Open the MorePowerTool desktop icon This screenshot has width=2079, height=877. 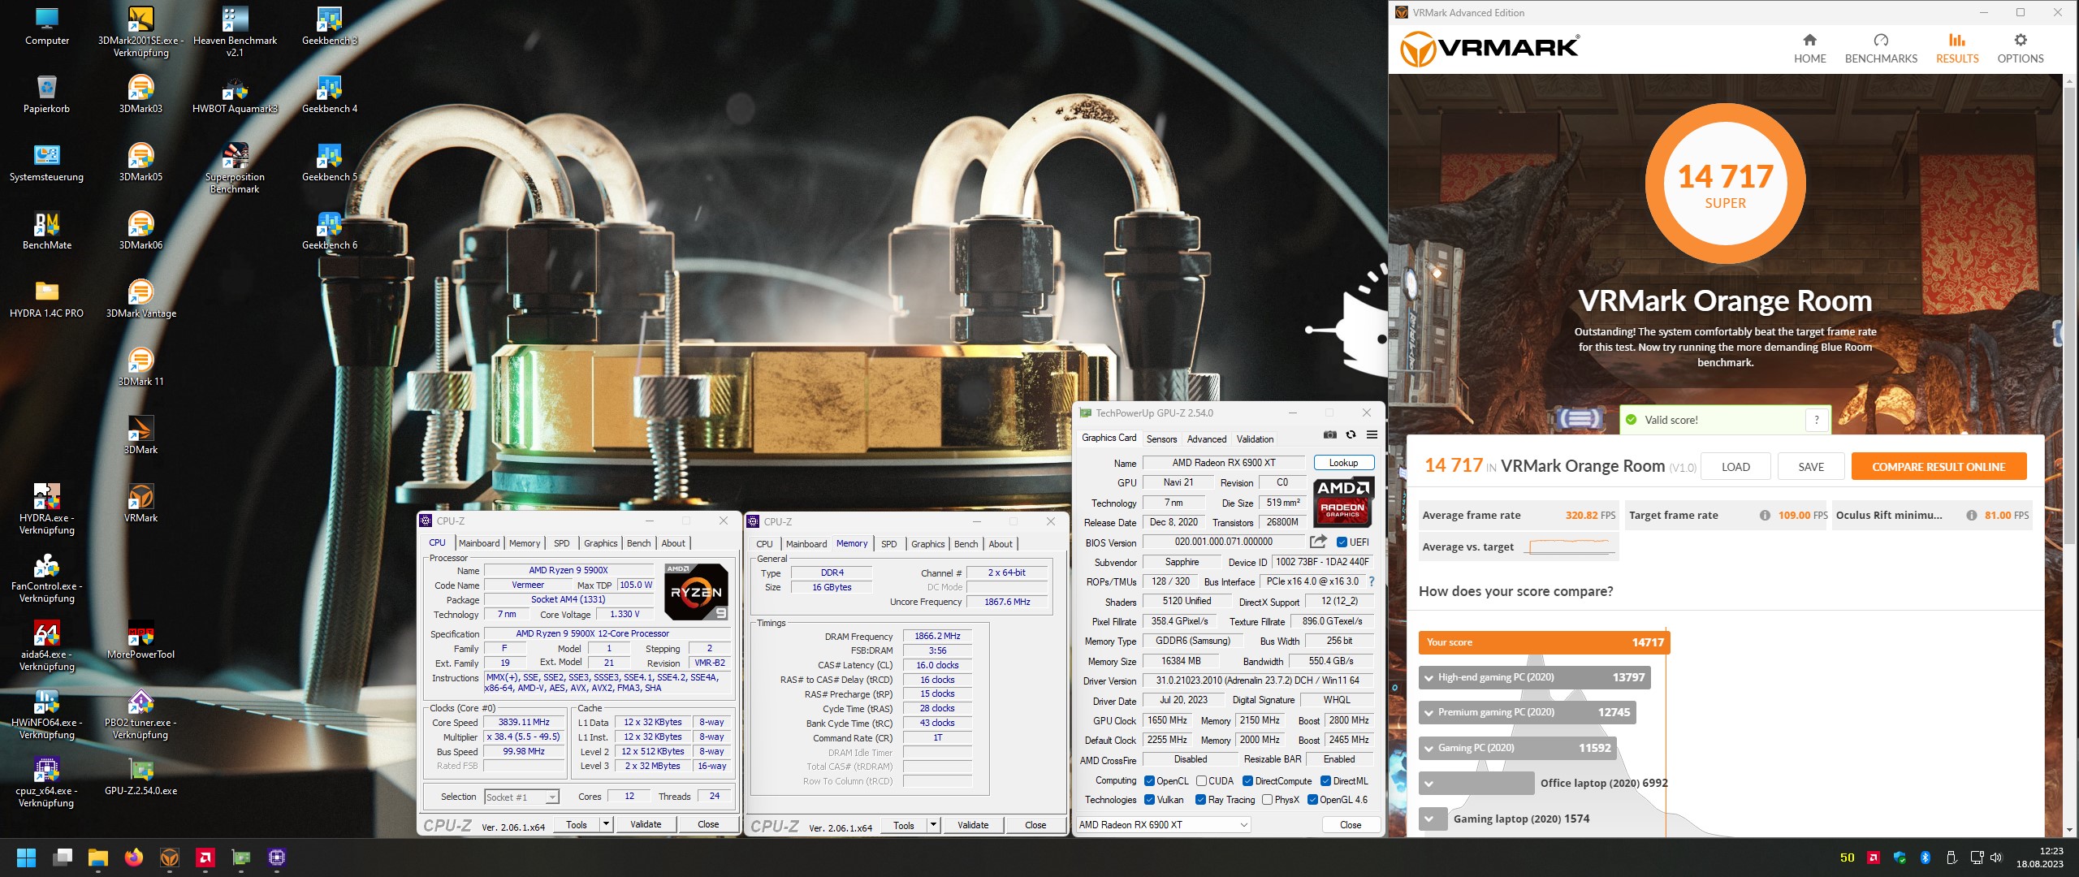pyautogui.click(x=140, y=640)
